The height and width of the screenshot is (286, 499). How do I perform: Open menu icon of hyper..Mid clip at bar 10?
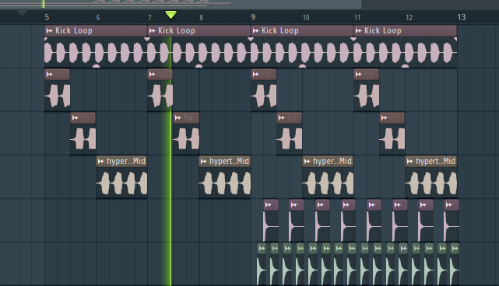pos(307,162)
